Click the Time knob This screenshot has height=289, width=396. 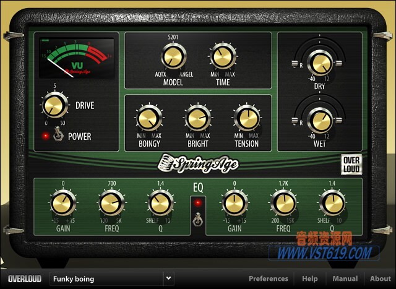coord(222,58)
